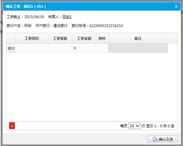Click the 开户银行 建设银行 text
The width and height of the screenshot is (183, 146).
click(52, 25)
